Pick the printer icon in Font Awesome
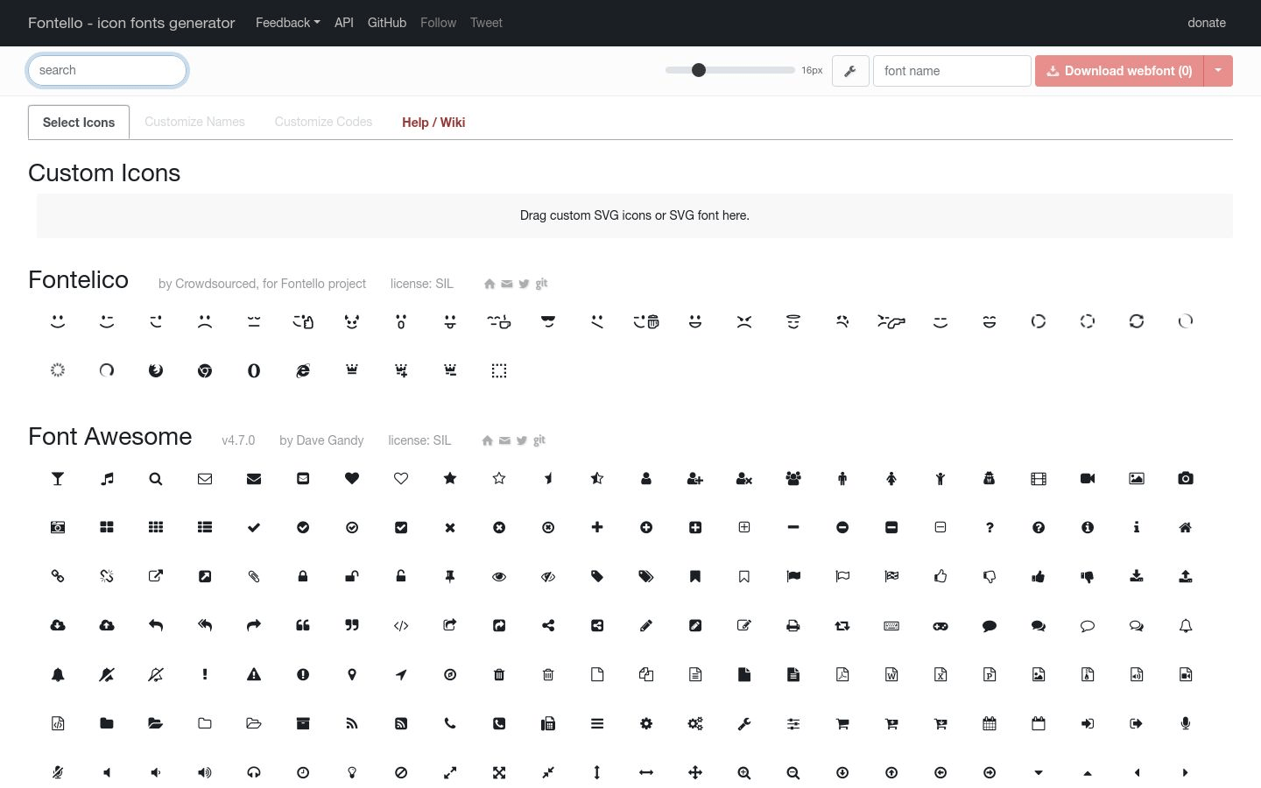 coord(793,625)
